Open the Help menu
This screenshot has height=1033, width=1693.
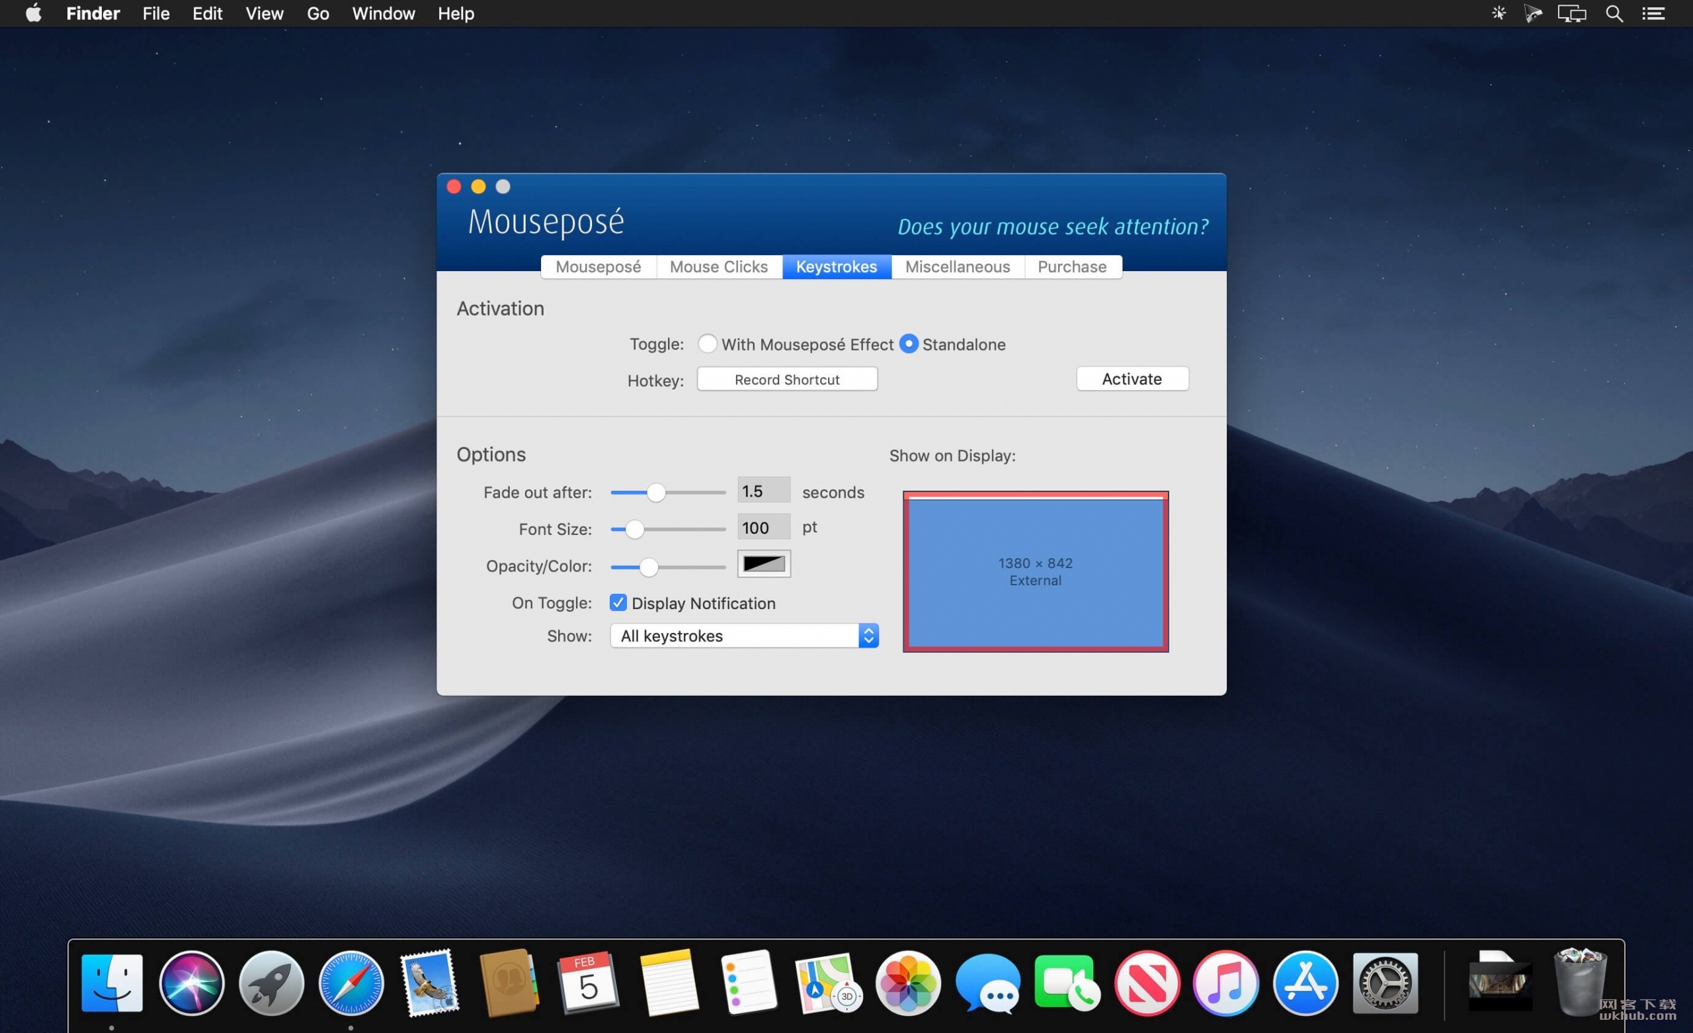456,13
